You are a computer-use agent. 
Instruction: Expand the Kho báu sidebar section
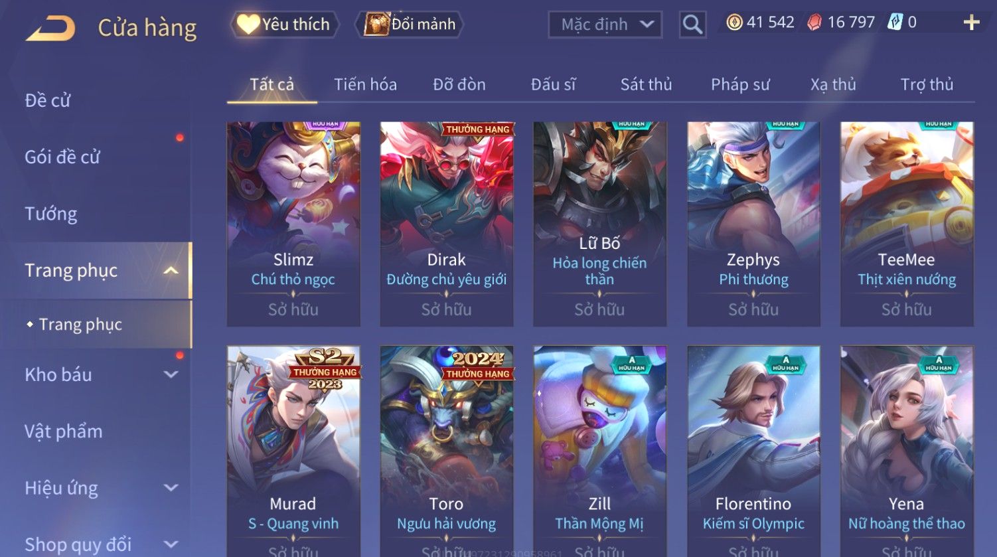coord(171,374)
